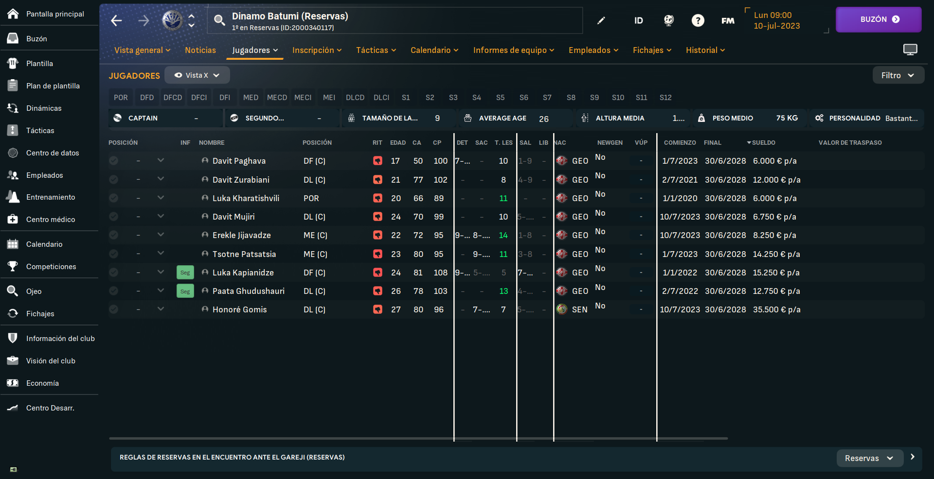
Task: Open the Noticias tab
Action: click(x=200, y=50)
